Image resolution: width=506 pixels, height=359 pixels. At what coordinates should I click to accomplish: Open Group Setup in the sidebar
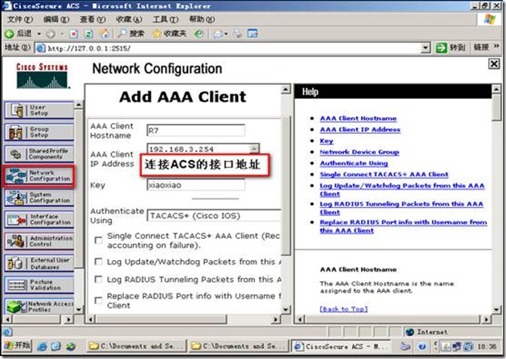39,132
